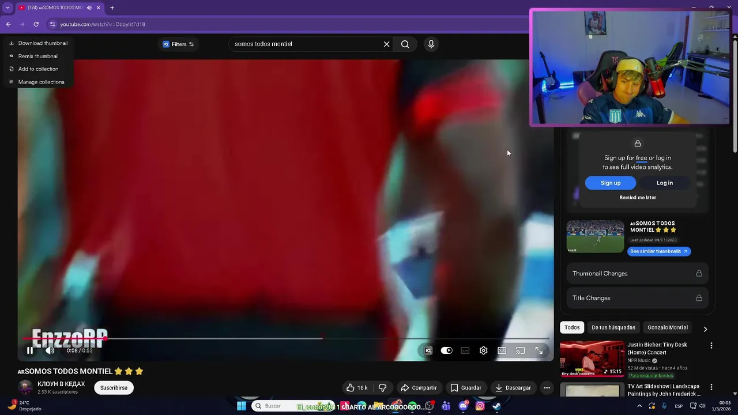Dislike the video
738x415 pixels.
[x=382, y=388]
